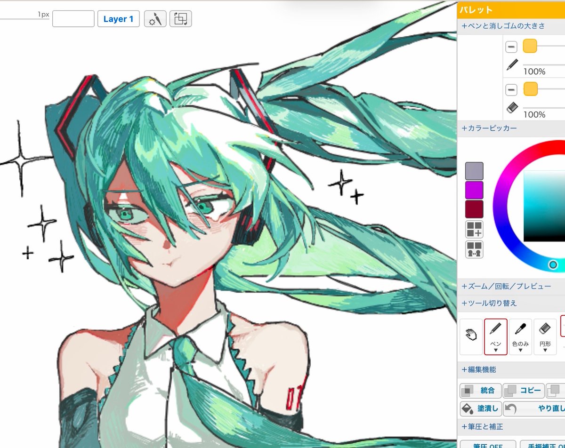The width and height of the screenshot is (565, 448).
Task: Decrease pen size with minus button
Action: coord(511,47)
